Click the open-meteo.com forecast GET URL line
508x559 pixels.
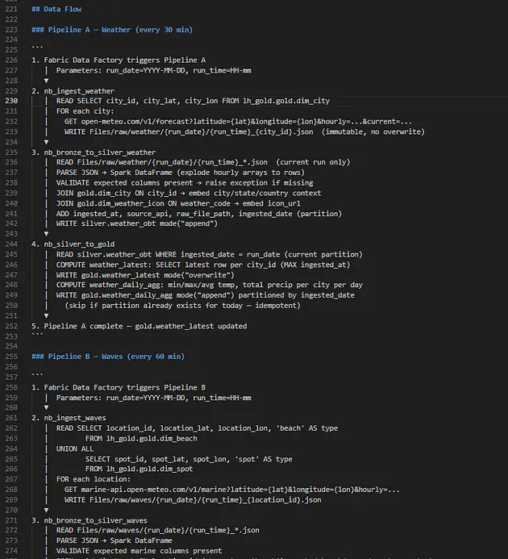(x=238, y=122)
